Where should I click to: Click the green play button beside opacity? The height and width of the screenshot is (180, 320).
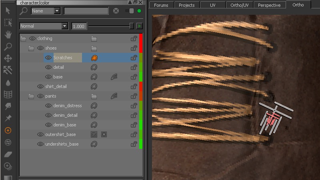tap(139, 26)
